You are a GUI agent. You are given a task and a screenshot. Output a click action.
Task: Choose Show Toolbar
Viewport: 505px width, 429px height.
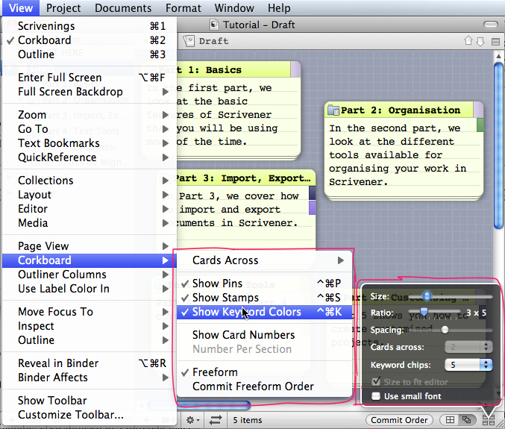tap(90, 401)
